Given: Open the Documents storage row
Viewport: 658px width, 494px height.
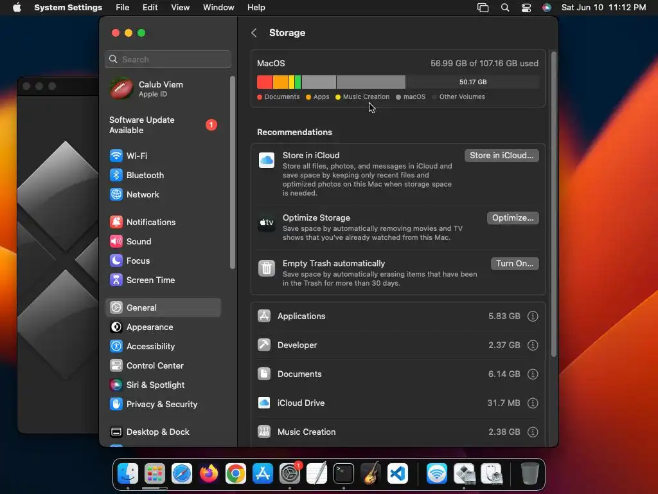Looking at the screenshot, I should 398,374.
